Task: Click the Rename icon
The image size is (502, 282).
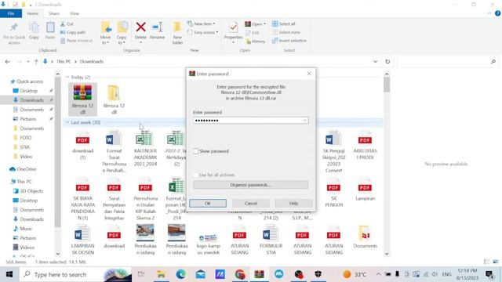Action: coord(158,27)
